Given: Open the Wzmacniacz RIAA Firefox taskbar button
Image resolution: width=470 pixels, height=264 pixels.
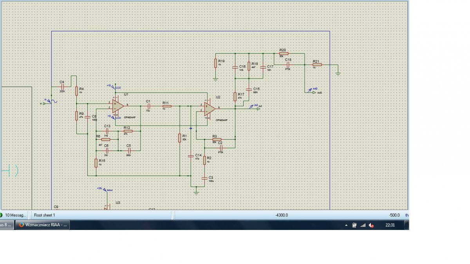Looking at the screenshot, I should tap(43, 225).
